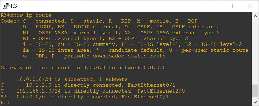Click the 0.0.0.0/0 static route entry
Screen dimensions: 259x106
pos(85,97)
